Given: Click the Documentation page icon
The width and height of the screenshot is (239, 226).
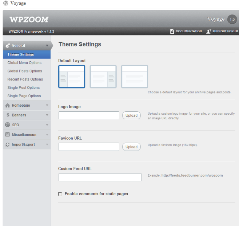Looking at the screenshot, I should coord(172,31).
